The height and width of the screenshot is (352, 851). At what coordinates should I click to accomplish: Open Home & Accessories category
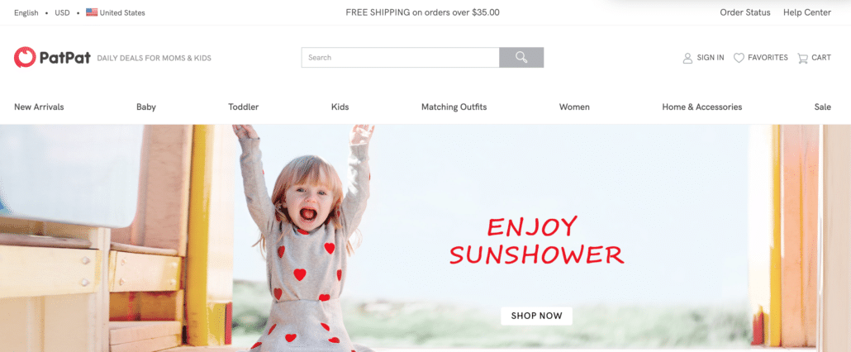[x=701, y=107]
